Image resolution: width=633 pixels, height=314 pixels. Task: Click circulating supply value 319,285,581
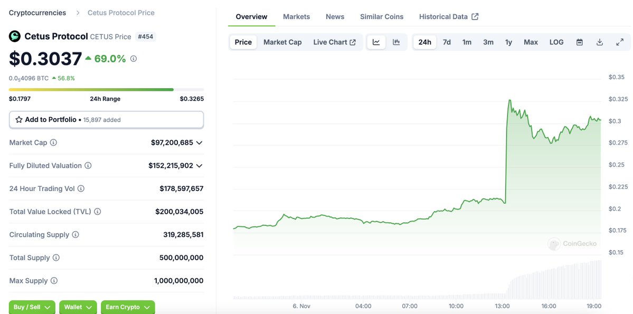tap(183, 234)
